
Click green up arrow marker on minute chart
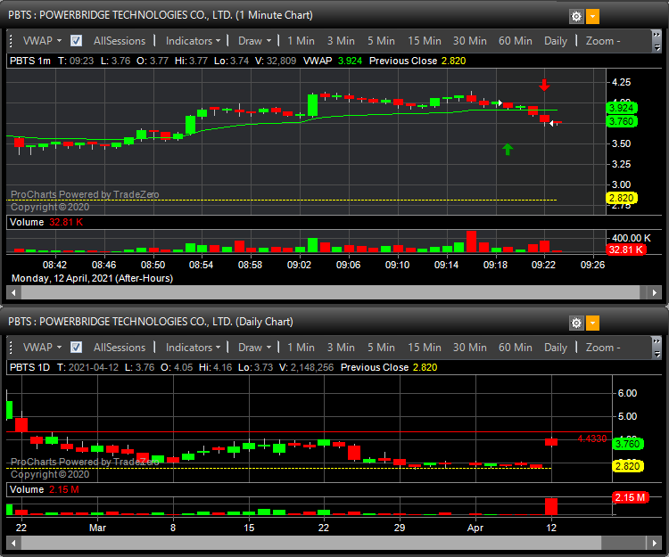click(x=508, y=149)
